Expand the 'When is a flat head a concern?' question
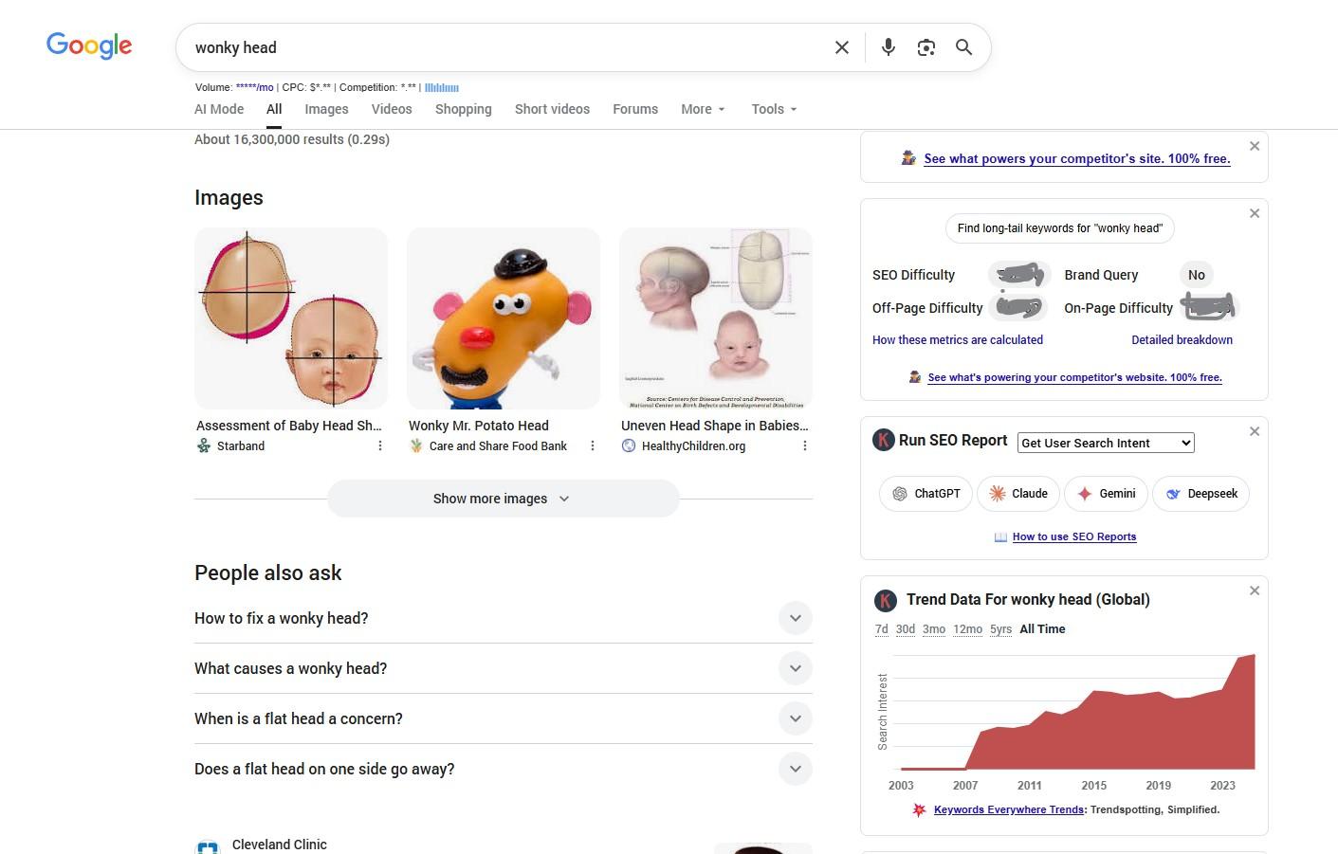This screenshot has height=854, width=1338. click(x=504, y=718)
